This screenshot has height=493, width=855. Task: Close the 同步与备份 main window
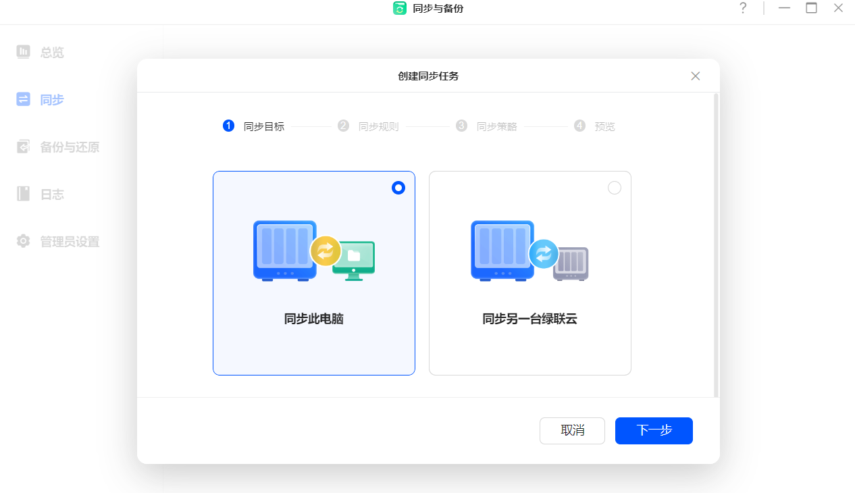point(838,8)
